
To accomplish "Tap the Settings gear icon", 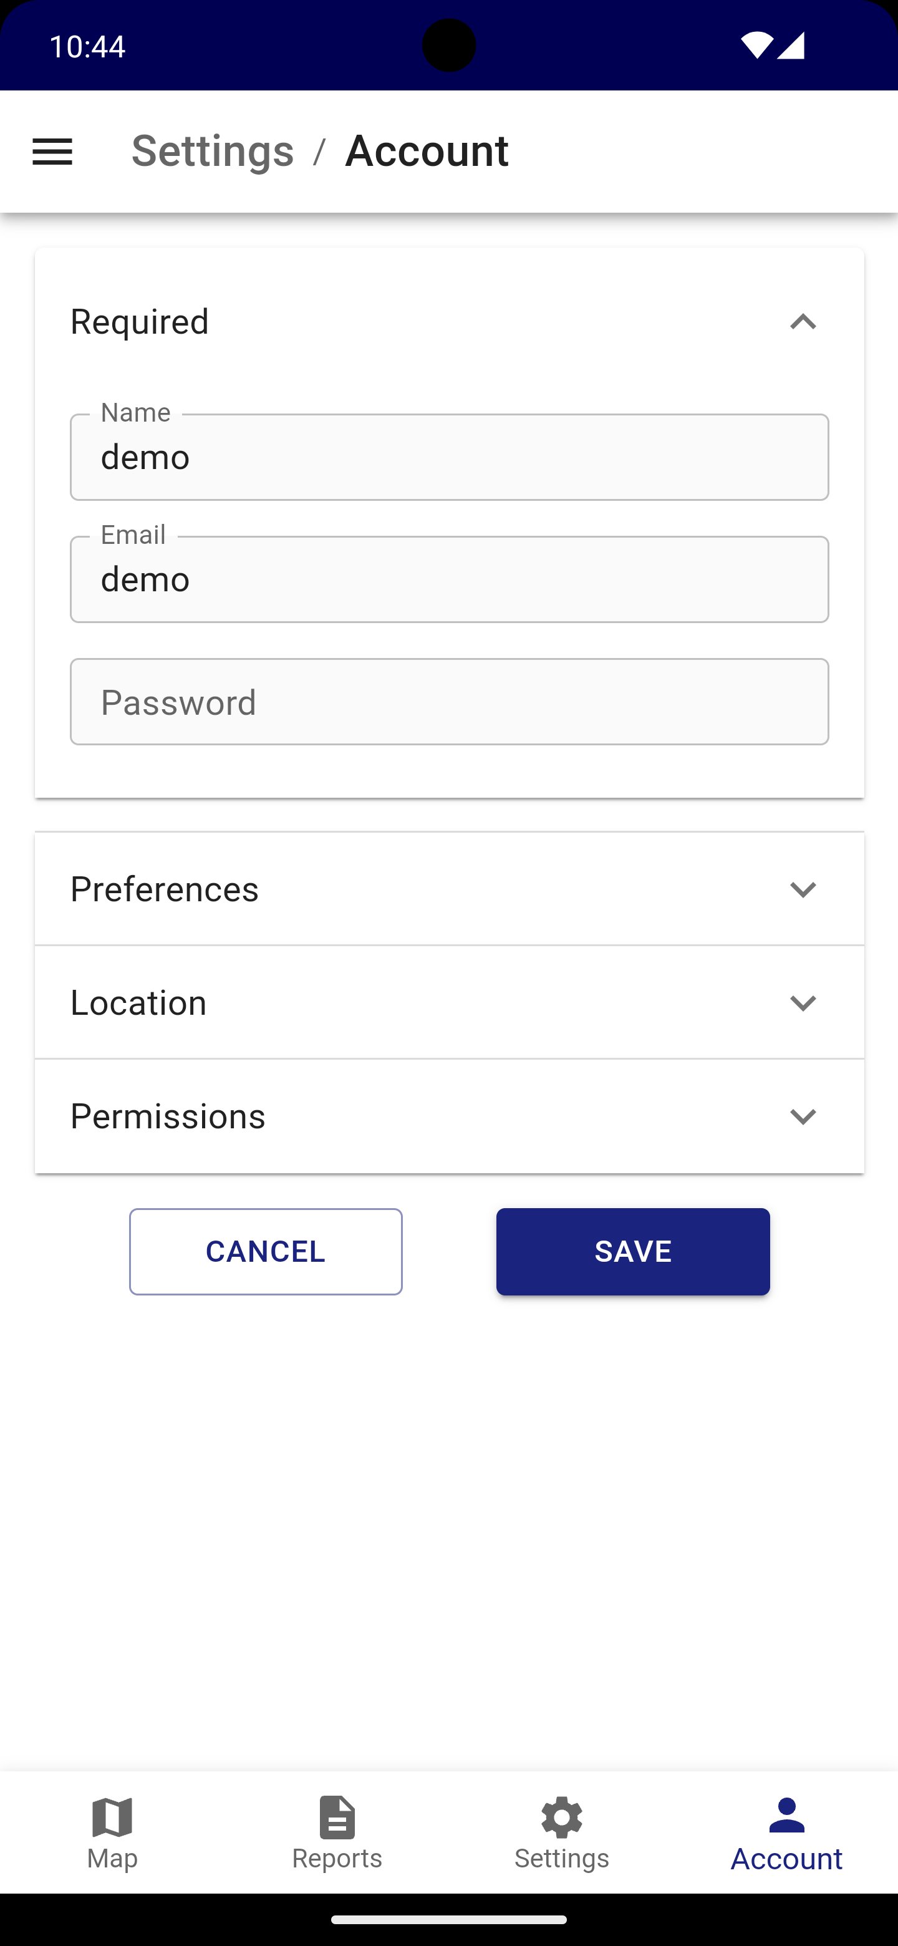I will 561,1817.
